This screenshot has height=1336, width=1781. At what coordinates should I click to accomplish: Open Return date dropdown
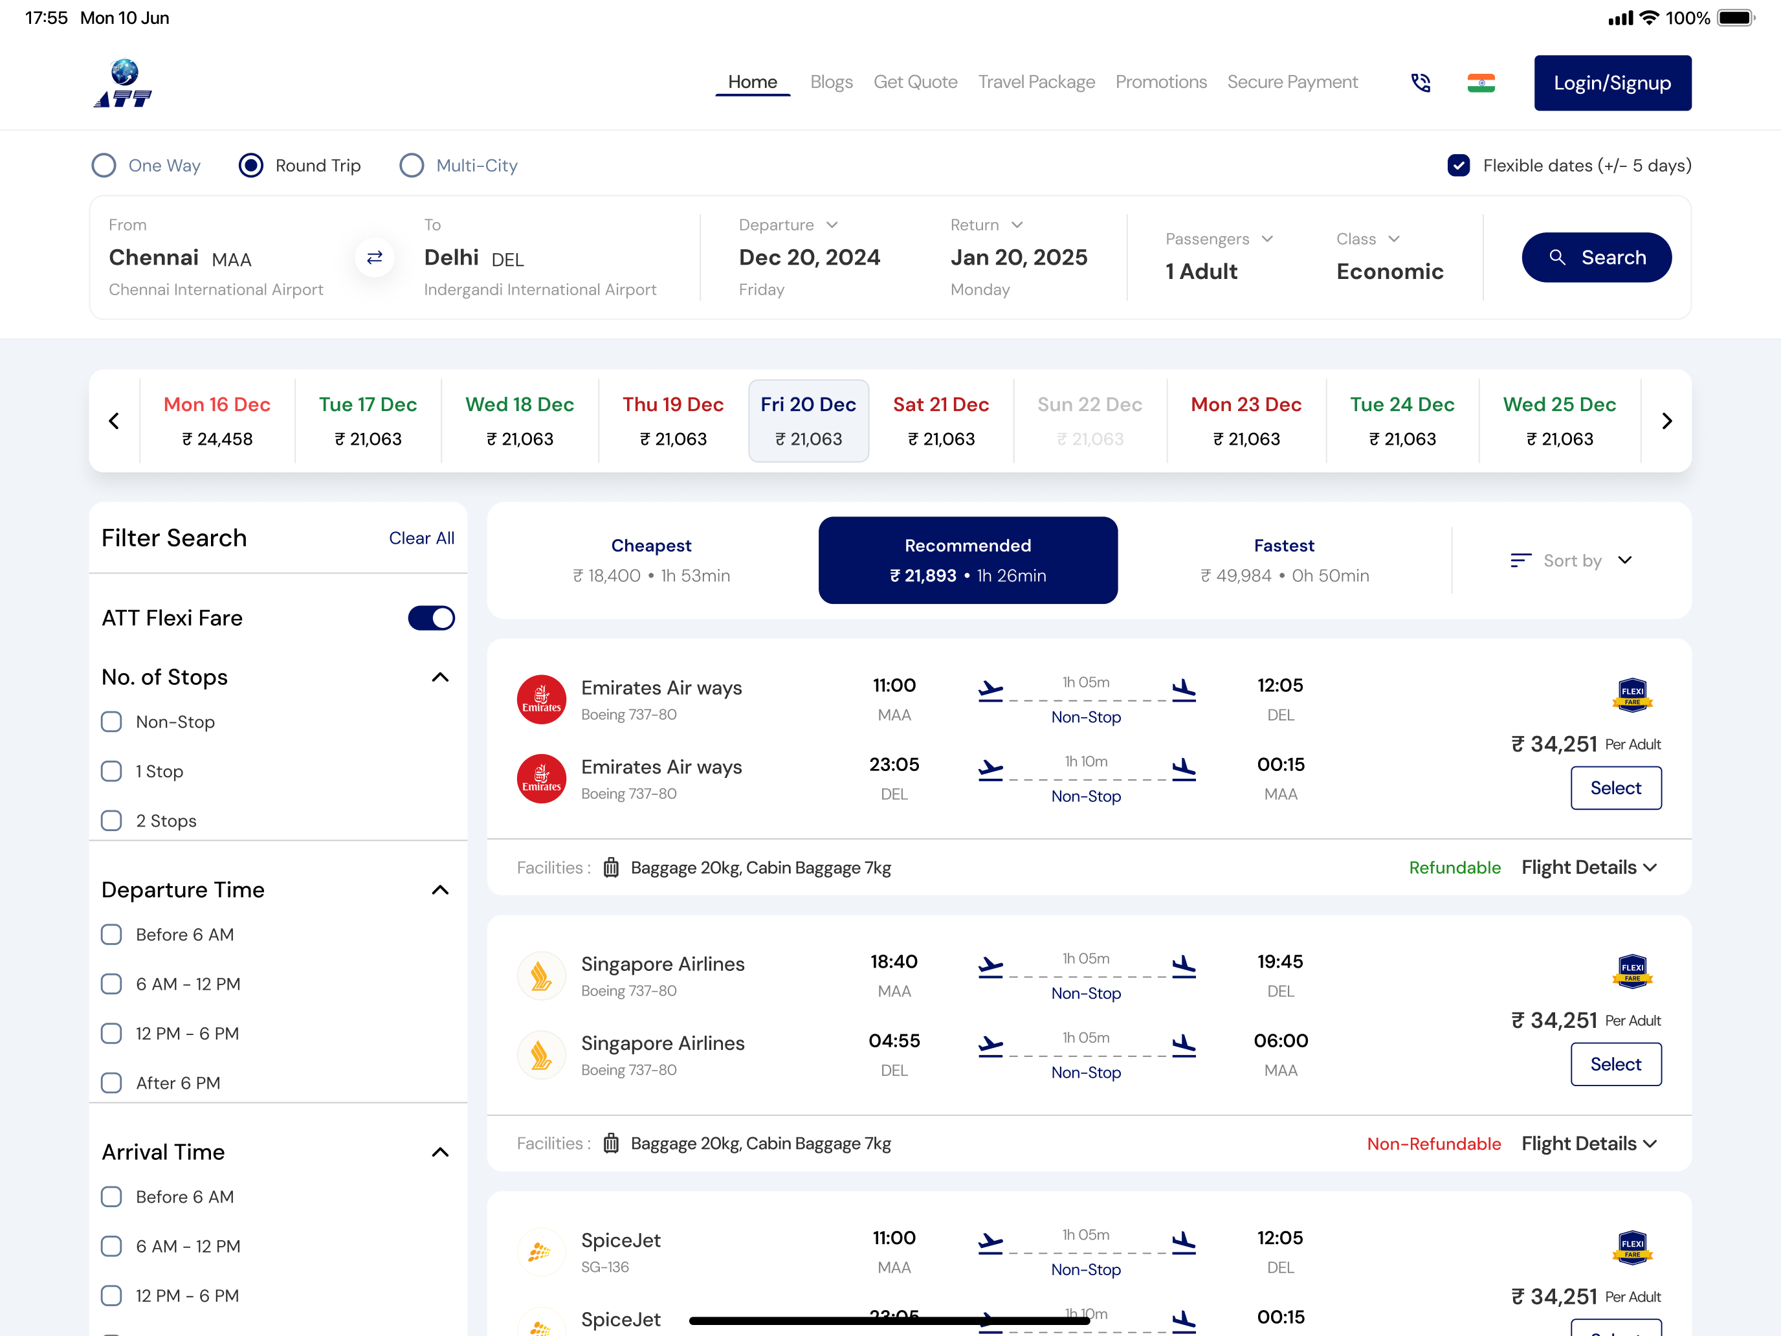pos(986,225)
